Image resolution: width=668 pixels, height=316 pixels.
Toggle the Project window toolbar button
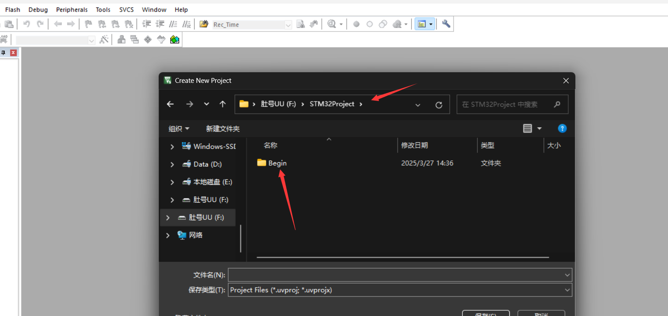(422, 24)
